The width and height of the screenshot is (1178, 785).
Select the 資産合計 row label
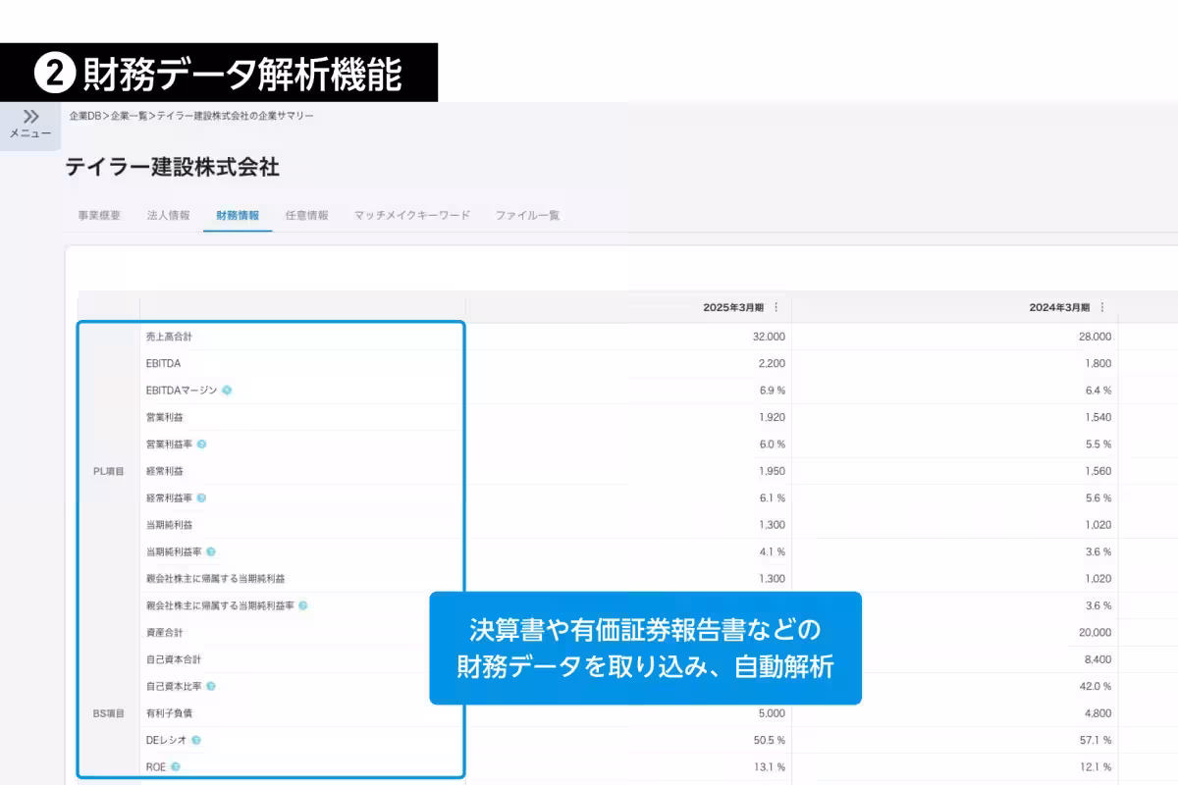point(164,633)
